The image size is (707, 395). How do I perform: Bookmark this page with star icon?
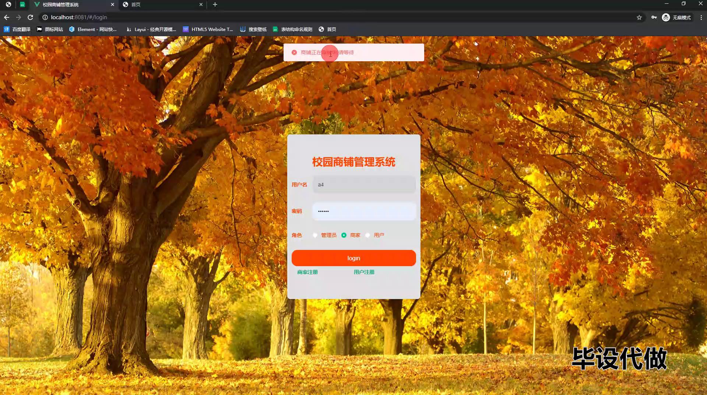[x=639, y=17]
